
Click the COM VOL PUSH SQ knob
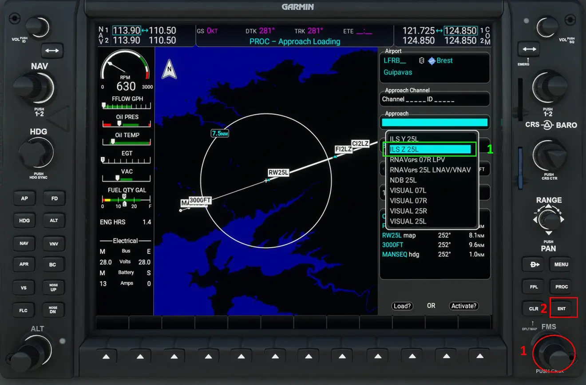(548, 27)
